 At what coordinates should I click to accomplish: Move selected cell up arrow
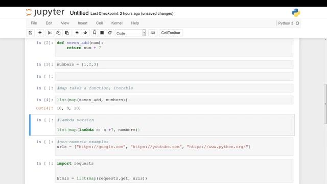[x=77, y=33]
